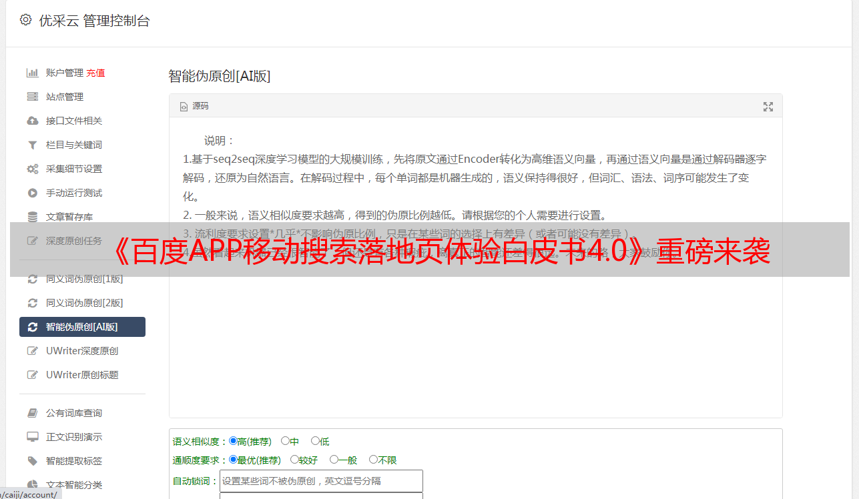Click the gear icon beside 优采云 管理控制台
The width and height of the screenshot is (859, 499).
pyautogui.click(x=26, y=20)
